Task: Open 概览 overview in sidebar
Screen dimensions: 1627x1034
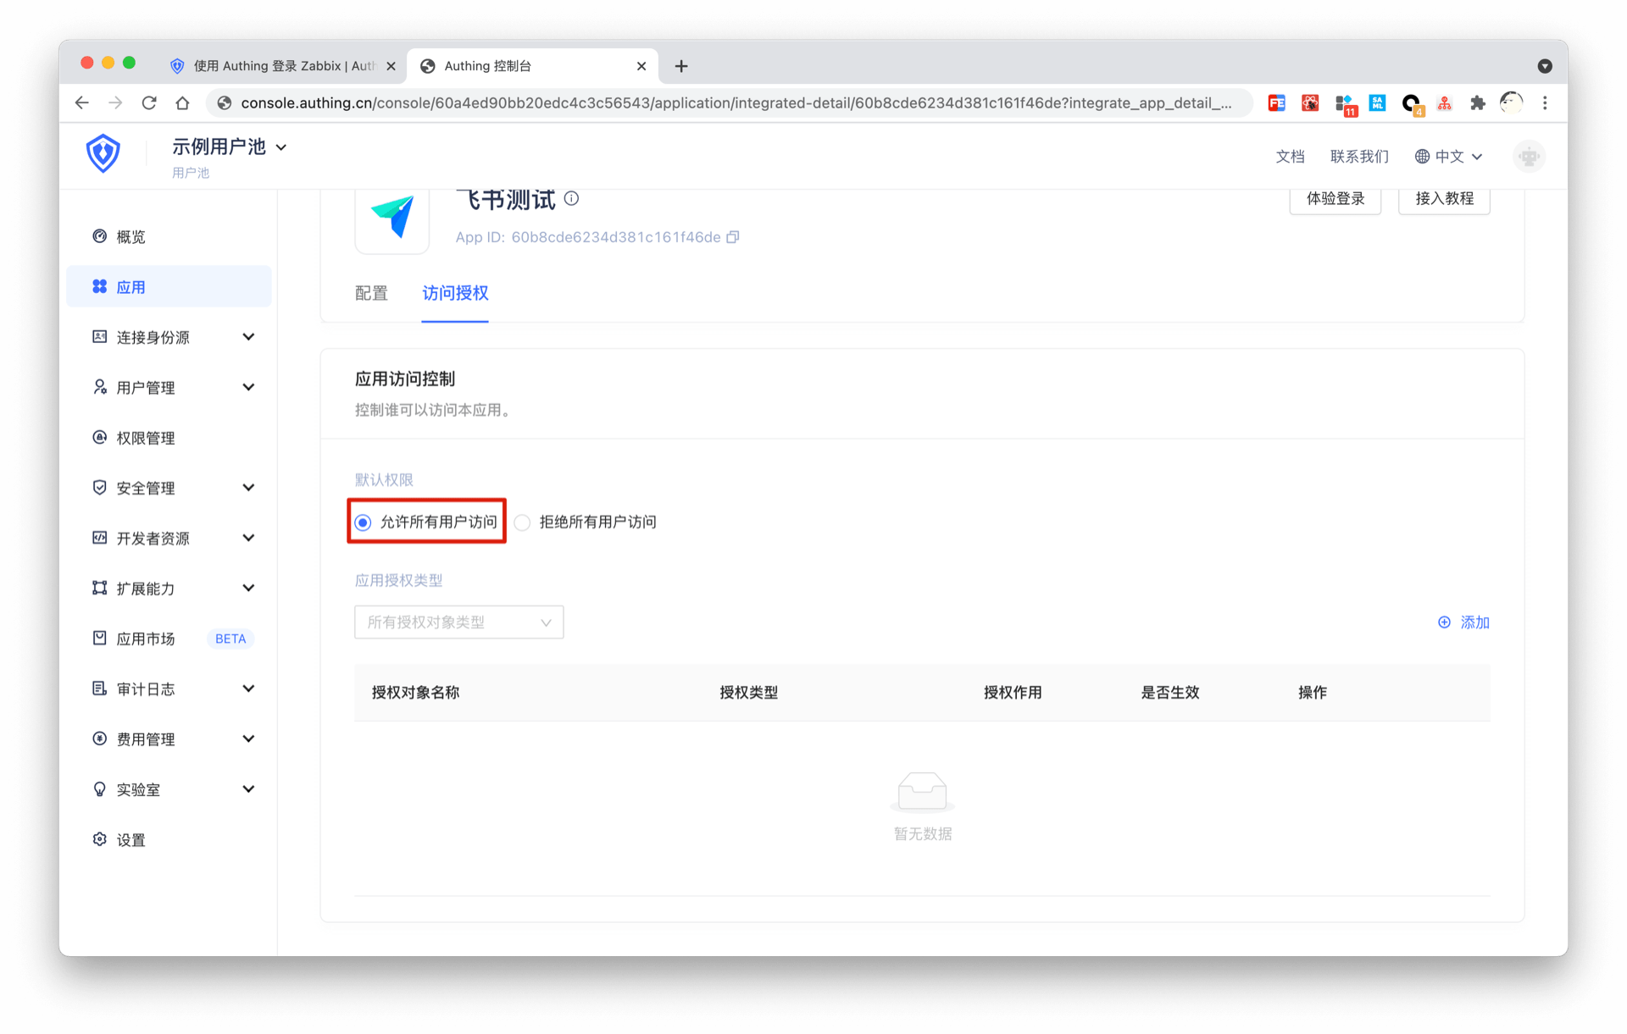Action: pyautogui.click(x=130, y=236)
